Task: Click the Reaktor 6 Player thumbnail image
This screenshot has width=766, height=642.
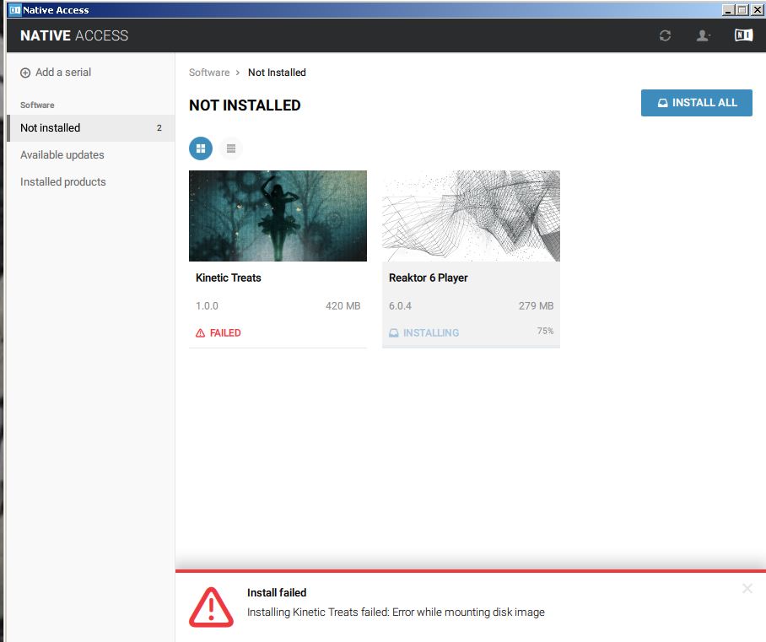Action: coord(471,216)
